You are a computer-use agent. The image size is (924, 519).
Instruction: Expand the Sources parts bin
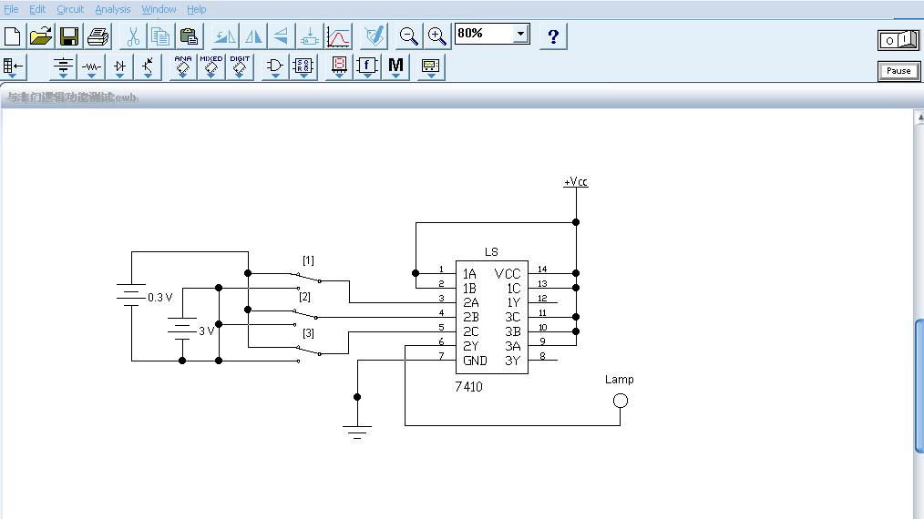click(63, 66)
